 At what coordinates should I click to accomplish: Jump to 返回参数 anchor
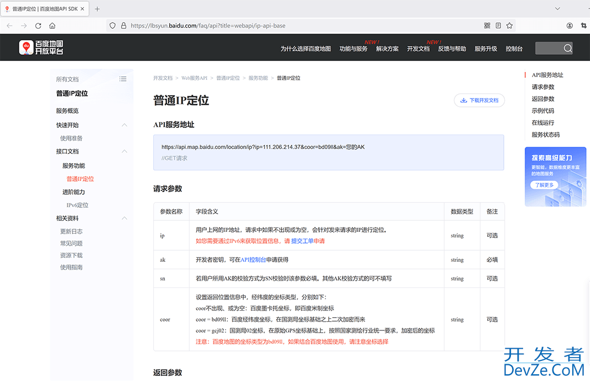click(543, 99)
